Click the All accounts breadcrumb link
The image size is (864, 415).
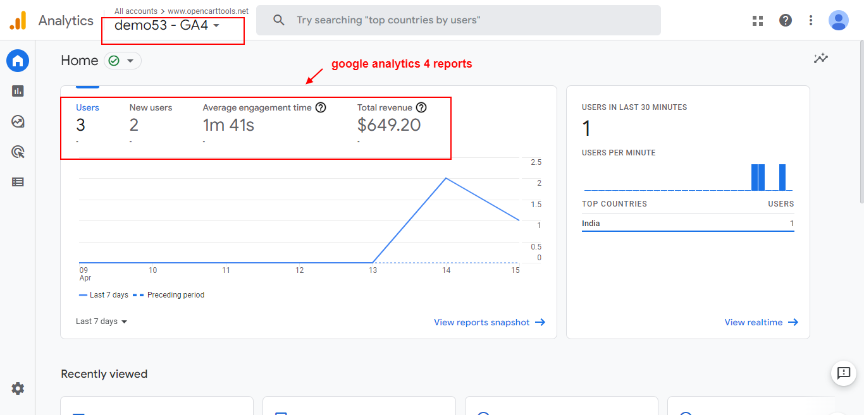click(x=136, y=11)
